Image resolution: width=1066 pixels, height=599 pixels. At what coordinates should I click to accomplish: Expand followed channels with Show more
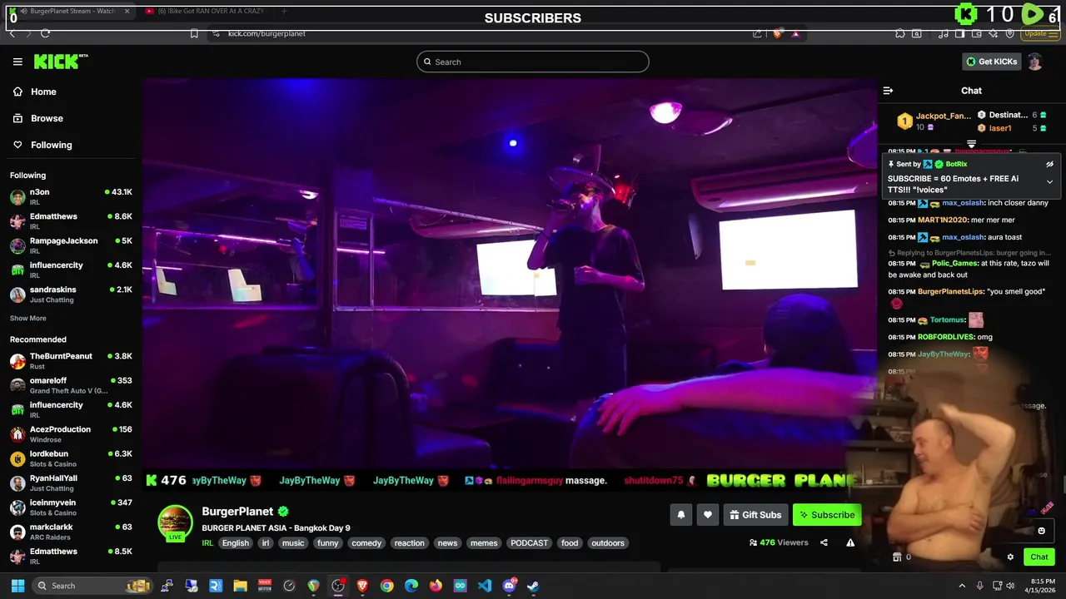coord(28,318)
